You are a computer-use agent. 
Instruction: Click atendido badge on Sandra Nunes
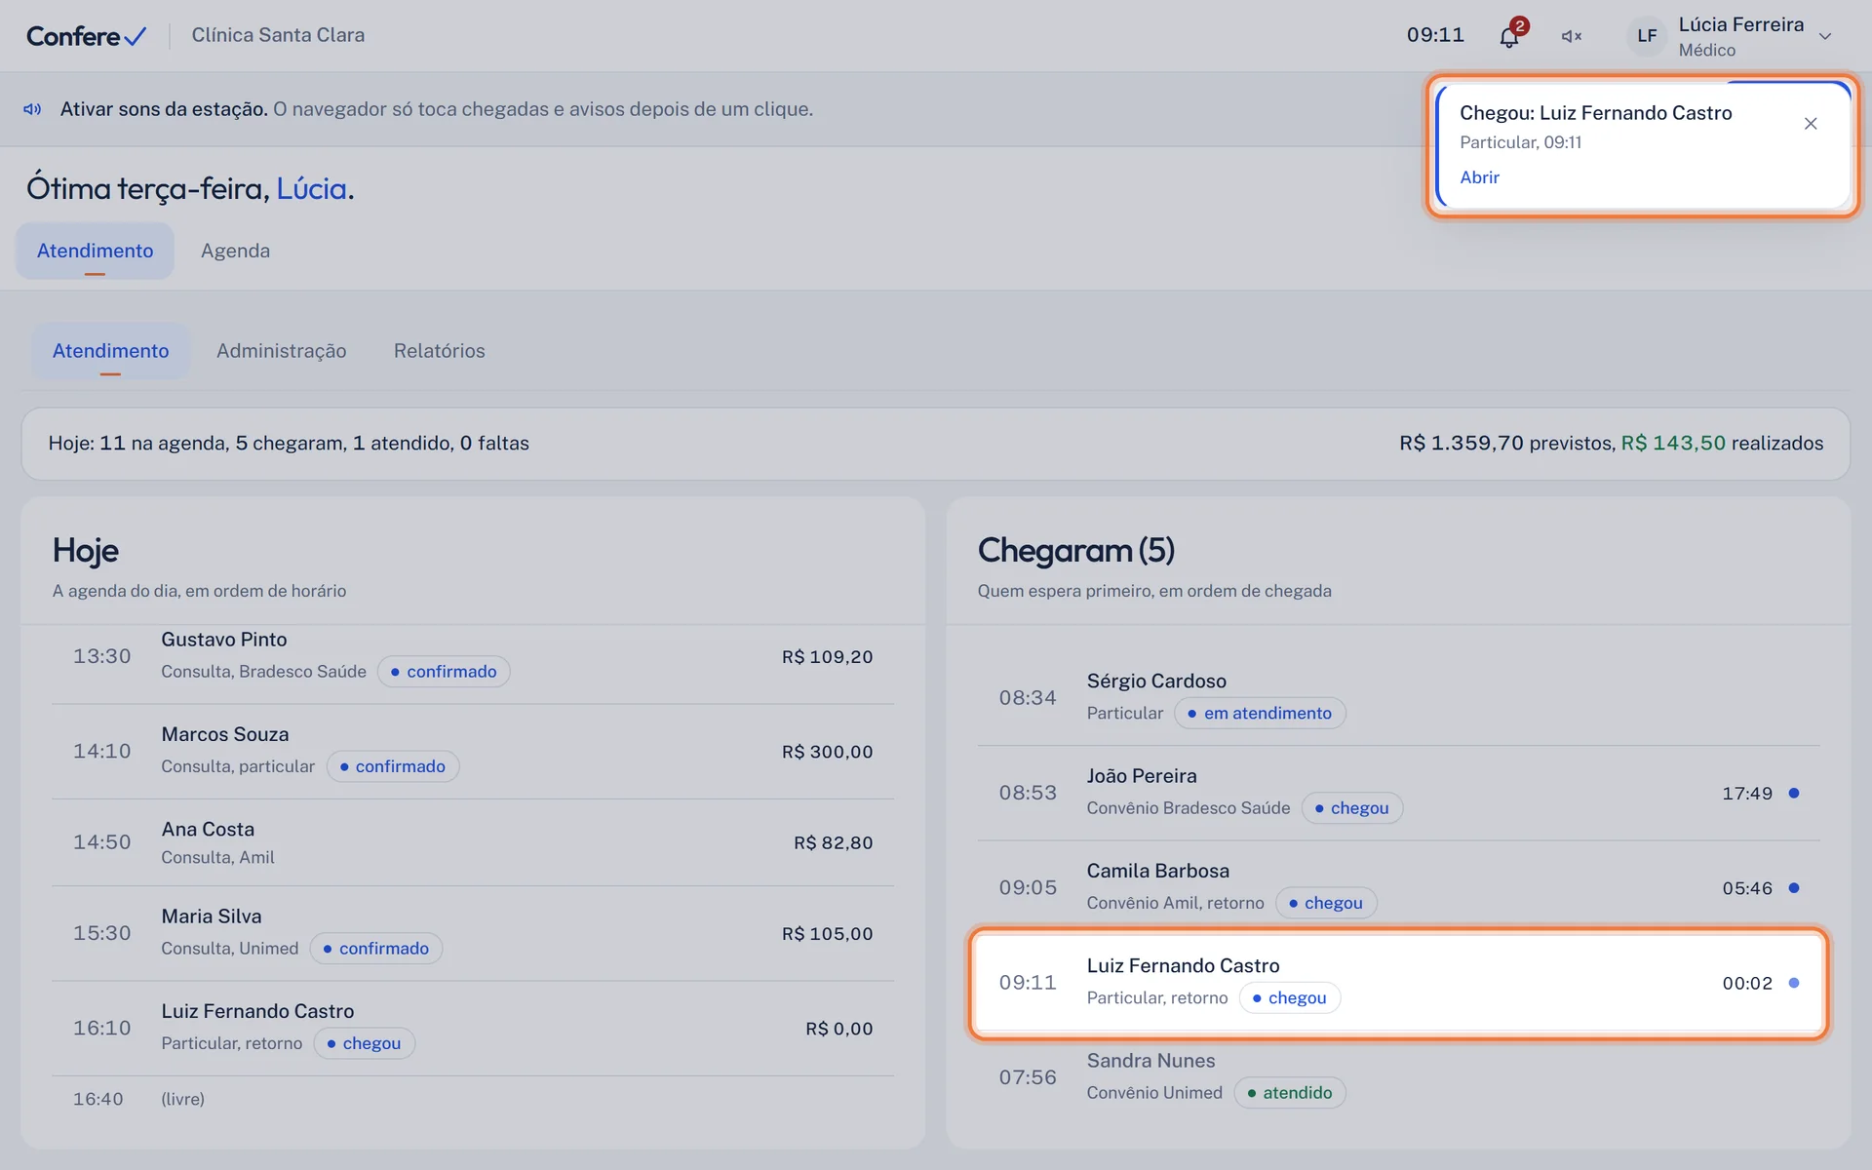point(1290,1093)
